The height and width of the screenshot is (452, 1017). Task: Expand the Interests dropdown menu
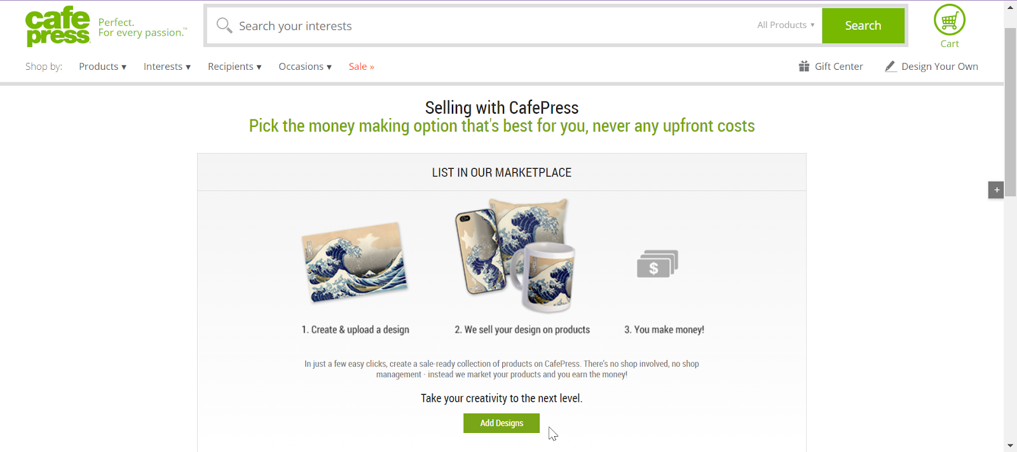pos(167,67)
